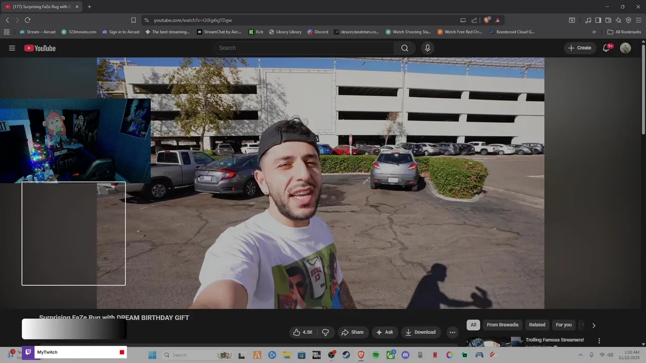Image resolution: width=646 pixels, height=363 pixels.
Task: Open File Explorer from the taskbar
Action: tap(287, 355)
